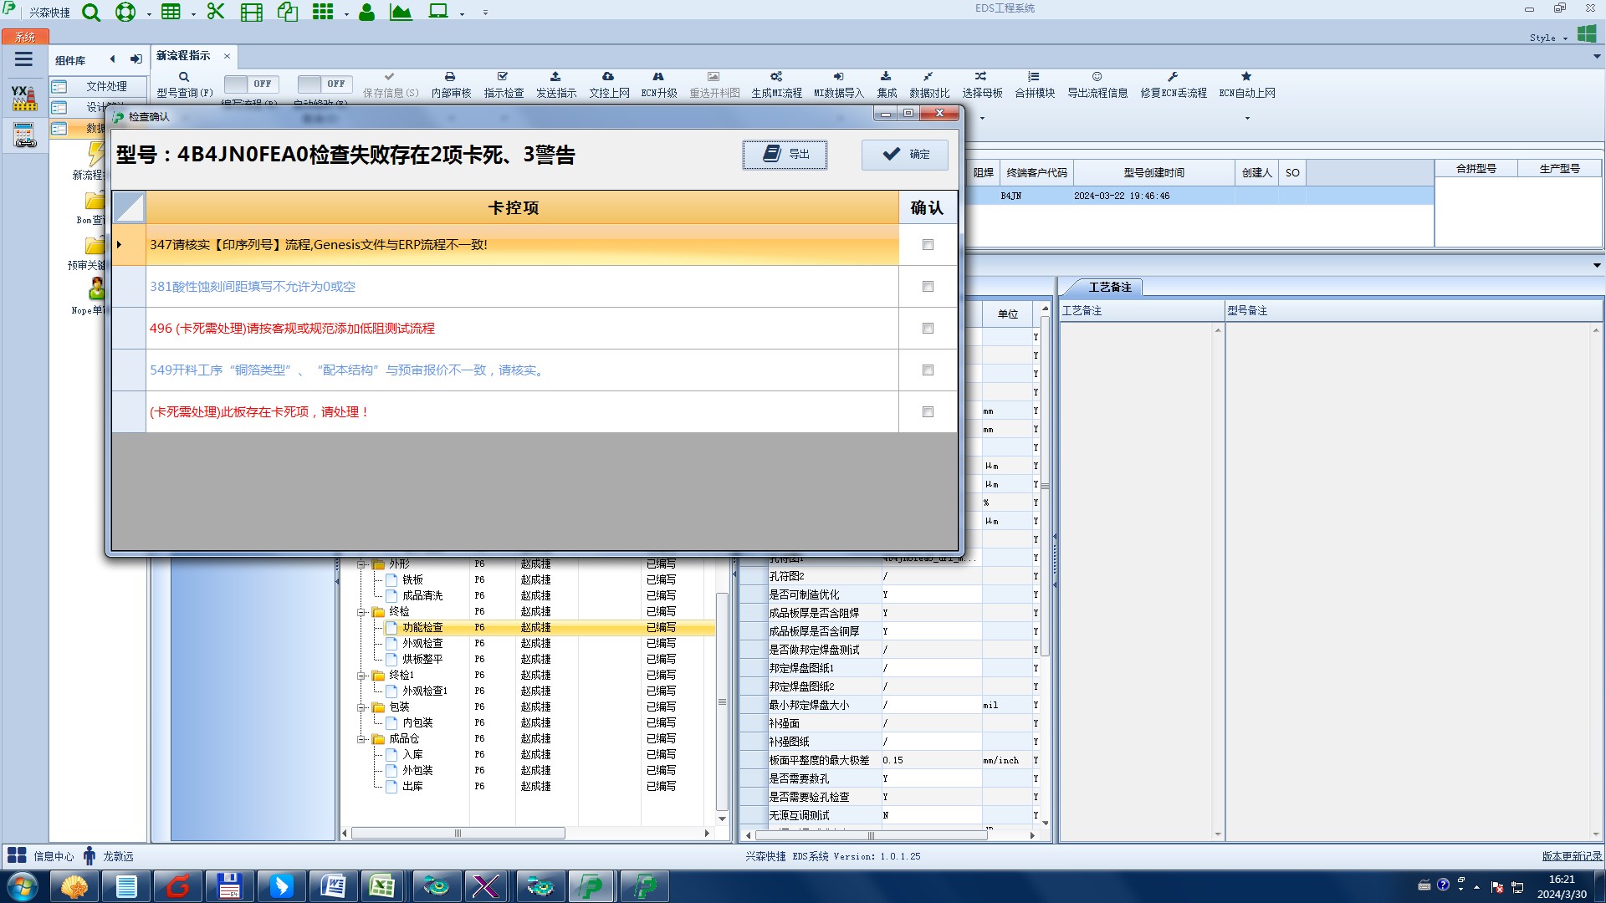This screenshot has height=903, width=1606.
Task: Switch to the 工艺备注 tab
Action: (x=1109, y=287)
